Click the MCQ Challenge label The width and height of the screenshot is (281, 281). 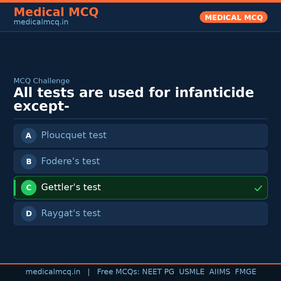tap(42, 81)
